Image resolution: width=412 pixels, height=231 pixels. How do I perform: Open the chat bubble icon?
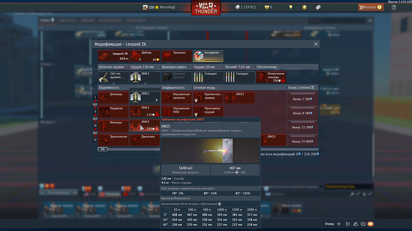tap(363, 224)
